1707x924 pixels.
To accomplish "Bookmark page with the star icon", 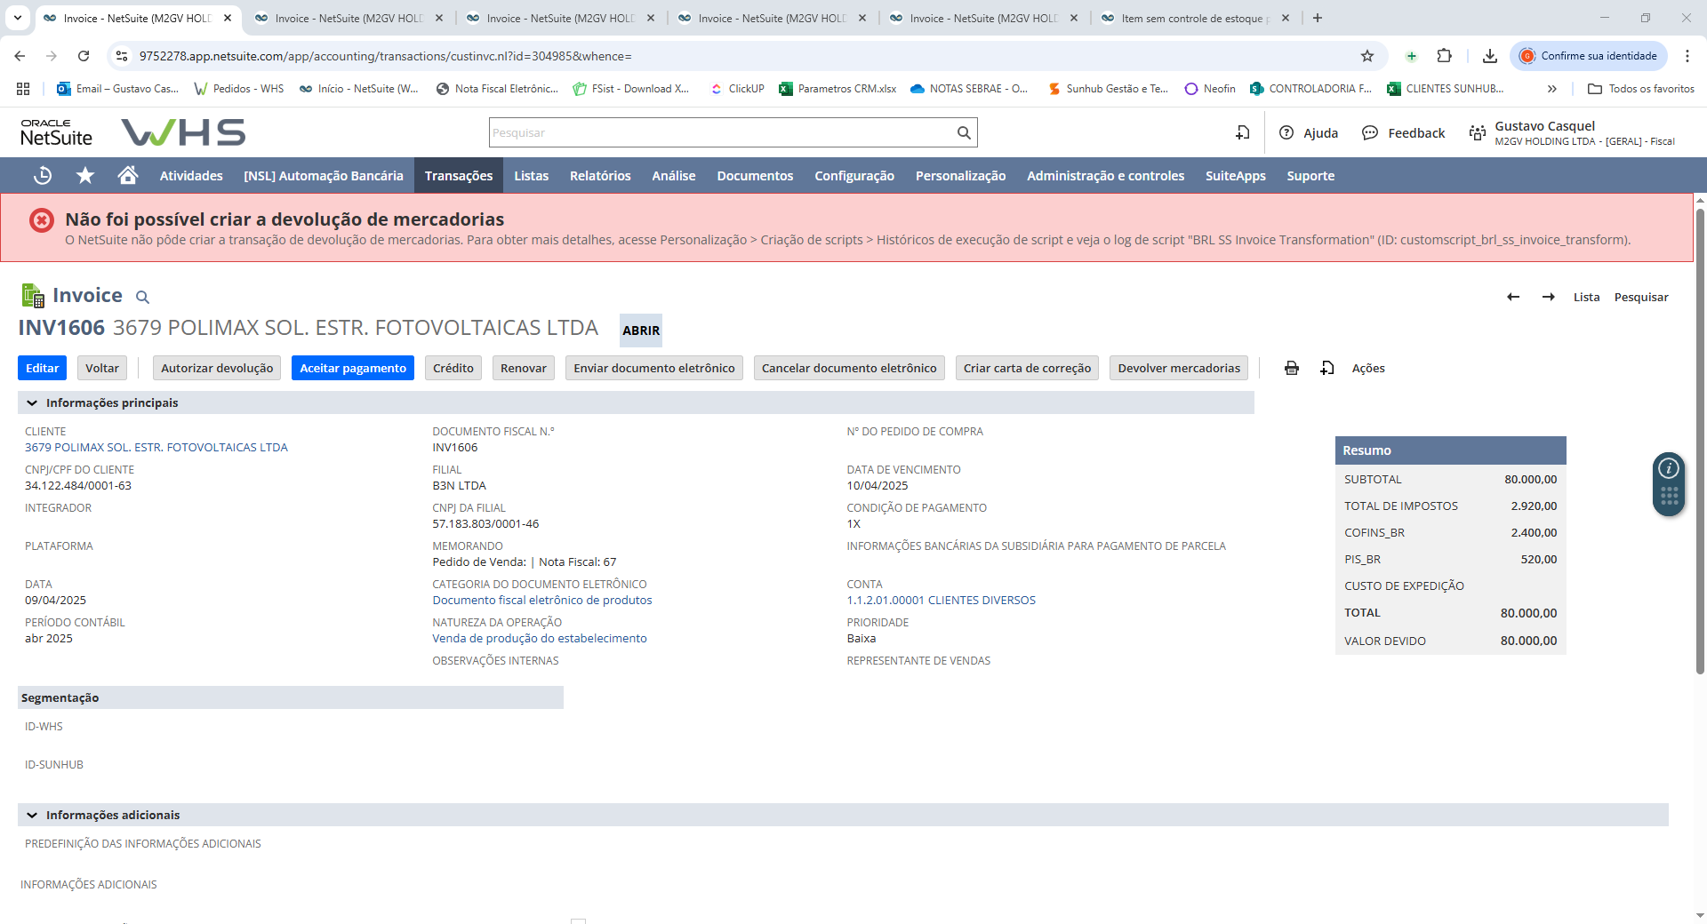I will tap(1367, 56).
